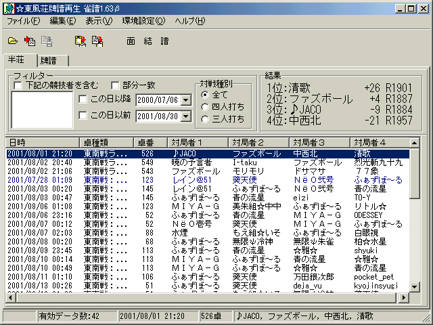Viewport: 433px width, 325px height.
Task: Select the 四人打ち radio button
Action: tap(205, 106)
